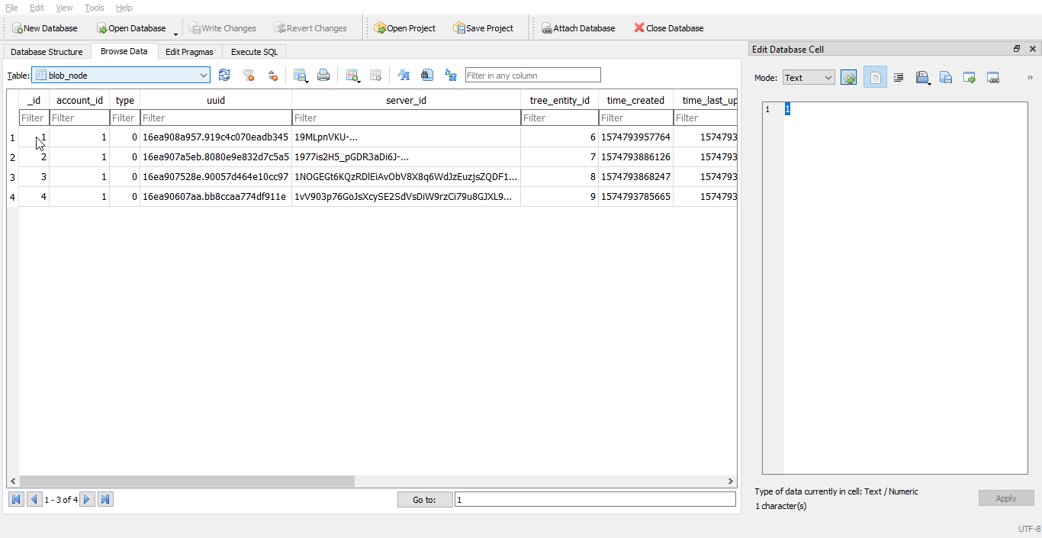1042x538 pixels.
Task: Refresh the table data with the refresh icon
Action: coord(224,75)
